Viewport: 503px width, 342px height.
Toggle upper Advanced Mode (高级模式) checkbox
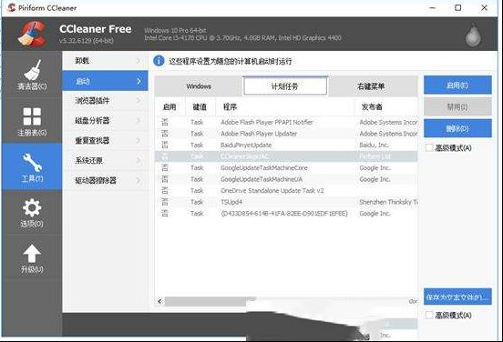pyautogui.click(x=429, y=147)
